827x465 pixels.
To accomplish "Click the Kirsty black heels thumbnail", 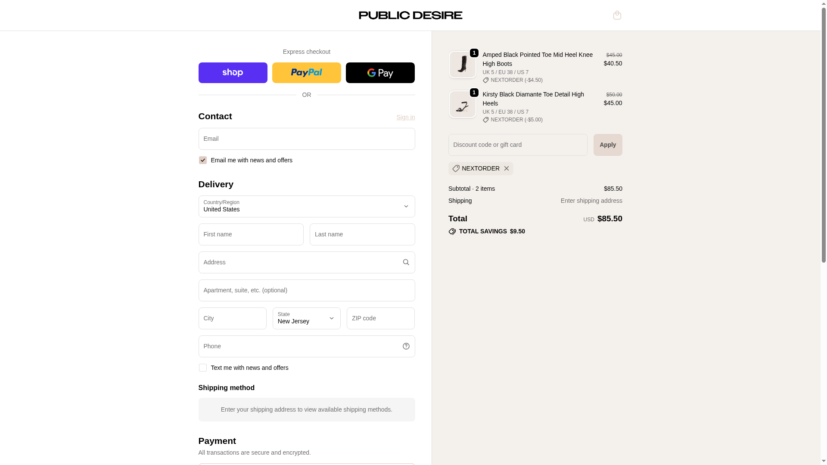I will pos(462,104).
